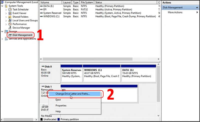Click the blue Primary partition legend swatch
Screen dimensions: 200x122
[x=59, y=120]
